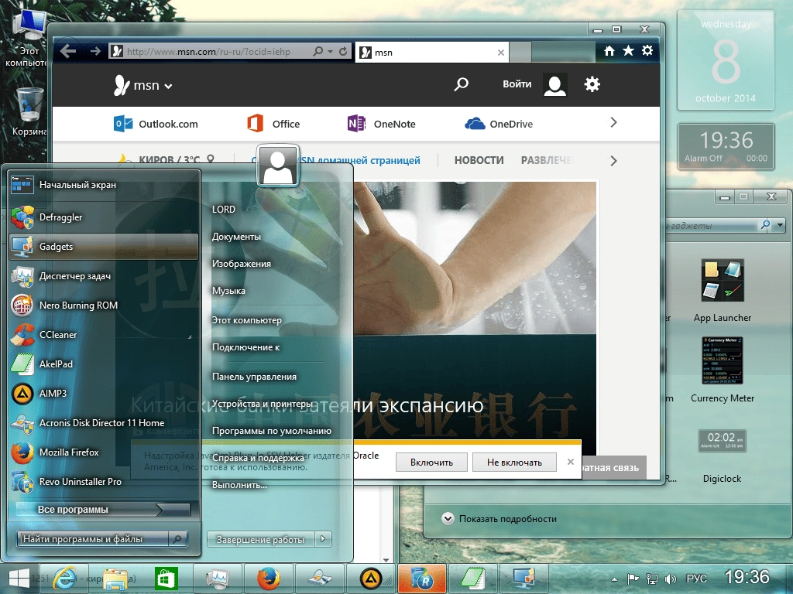Open Revo Uninstaller on the taskbar
Viewport: 793px width, 594px height.
pos(422,579)
